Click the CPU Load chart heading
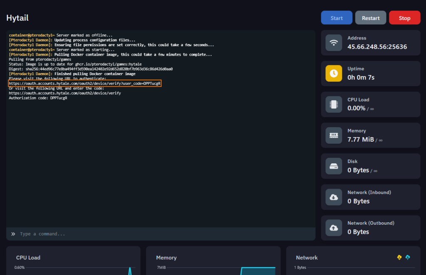The image size is (426, 275). pyautogui.click(x=28, y=258)
